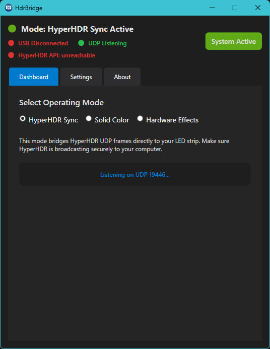Click the 'Listening on UDP 19446...' message
The width and height of the screenshot is (270, 349).
pyautogui.click(x=135, y=174)
